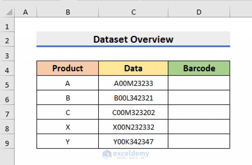Select row 2 header
The height and width of the screenshot is (165, 252).
pos(7,39)
